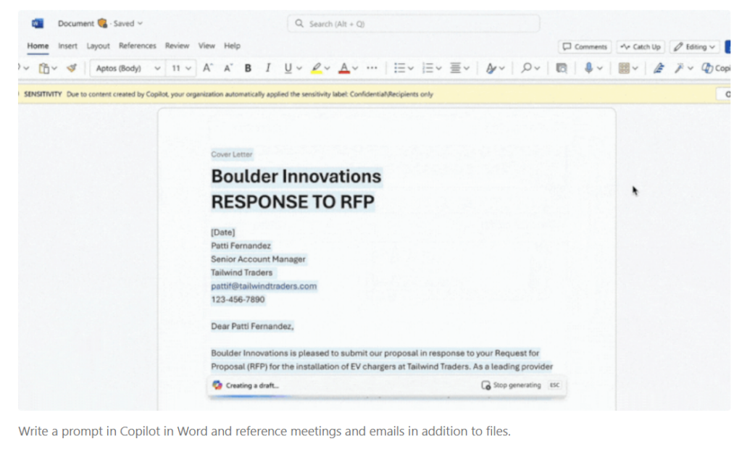
Task: Insert a bulleted list
Action: (399, 68)
